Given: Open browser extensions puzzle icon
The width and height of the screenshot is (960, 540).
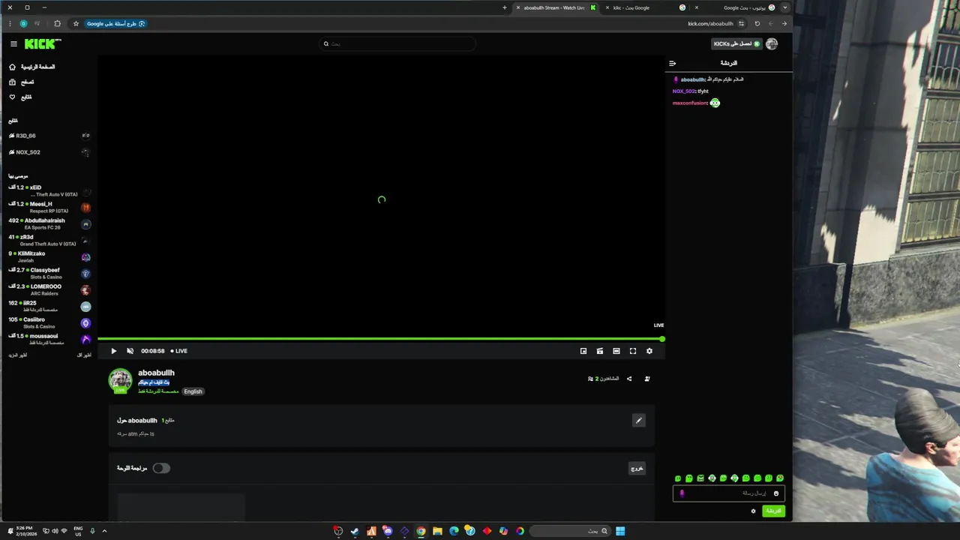Looking at the screenshot, I should coord(57,24).
